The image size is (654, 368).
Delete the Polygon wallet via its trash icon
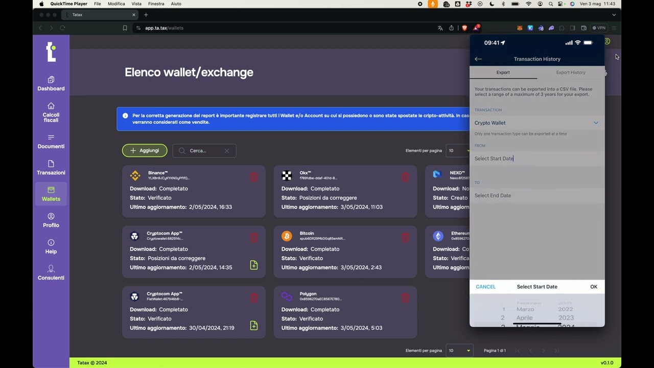[405, 297]
